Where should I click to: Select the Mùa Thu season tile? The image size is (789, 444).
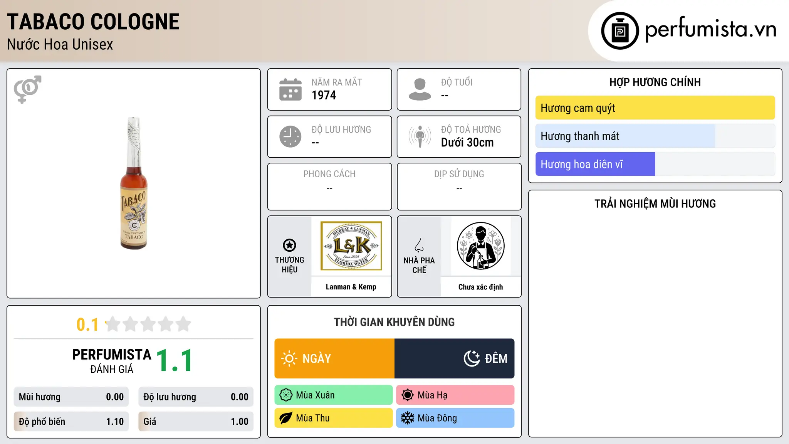tap(334, 418)
